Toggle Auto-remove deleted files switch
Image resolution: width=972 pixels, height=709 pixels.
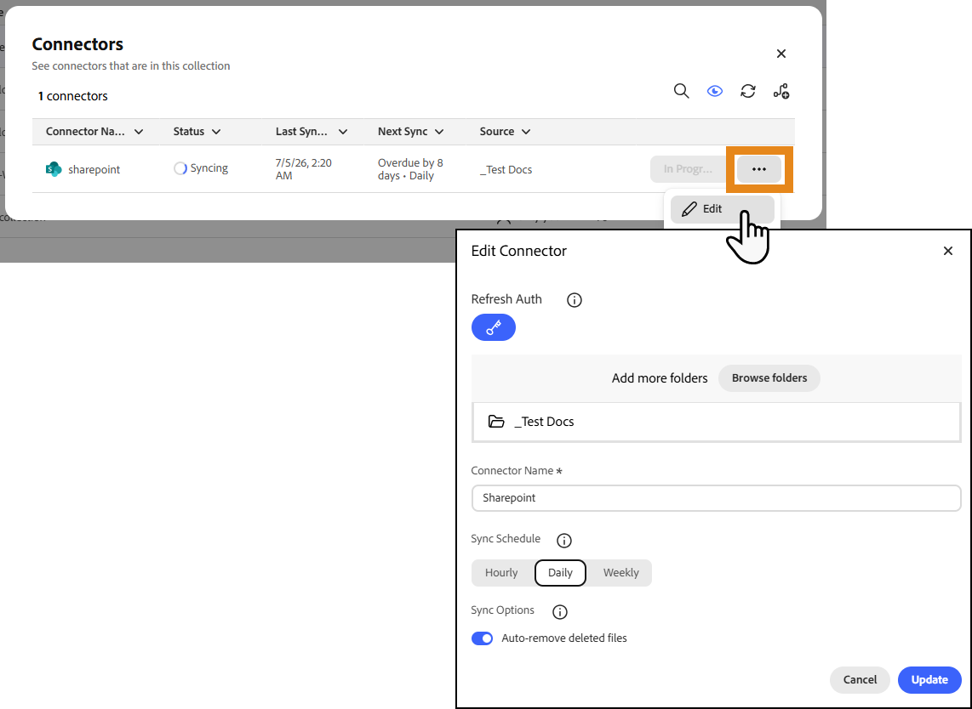click(x=483, y=638)
